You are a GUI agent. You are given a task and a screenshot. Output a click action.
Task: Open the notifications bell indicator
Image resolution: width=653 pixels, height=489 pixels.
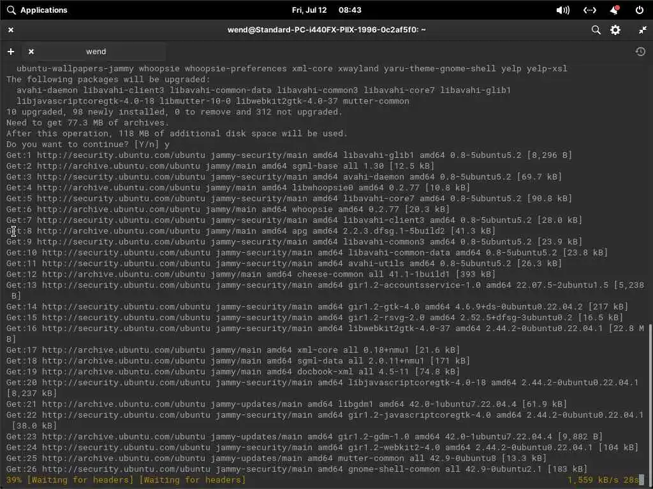click(615, 10)
